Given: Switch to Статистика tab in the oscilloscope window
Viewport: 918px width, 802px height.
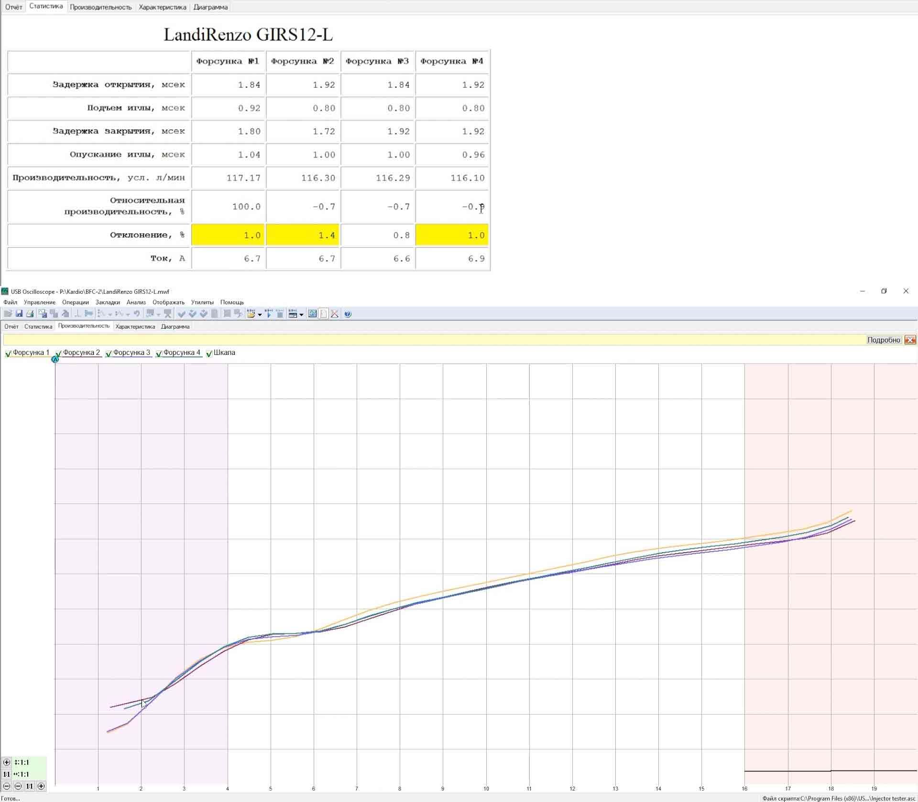Looking at the screenshot, I should pyautogui.click(x=38, y=327).
